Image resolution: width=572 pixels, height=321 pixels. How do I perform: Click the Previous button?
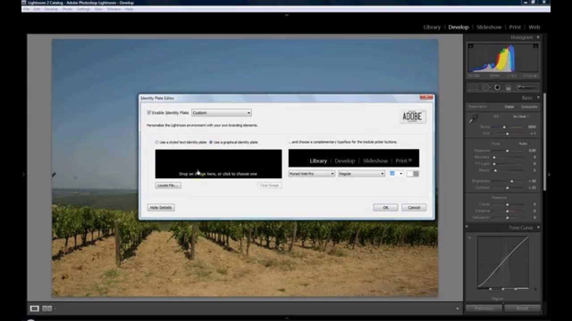click(x=484, y=308)
